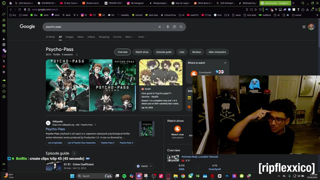This screenshot has height=180, width=320.
Task: Select the Reviews chip
Action: click(196, 52)
